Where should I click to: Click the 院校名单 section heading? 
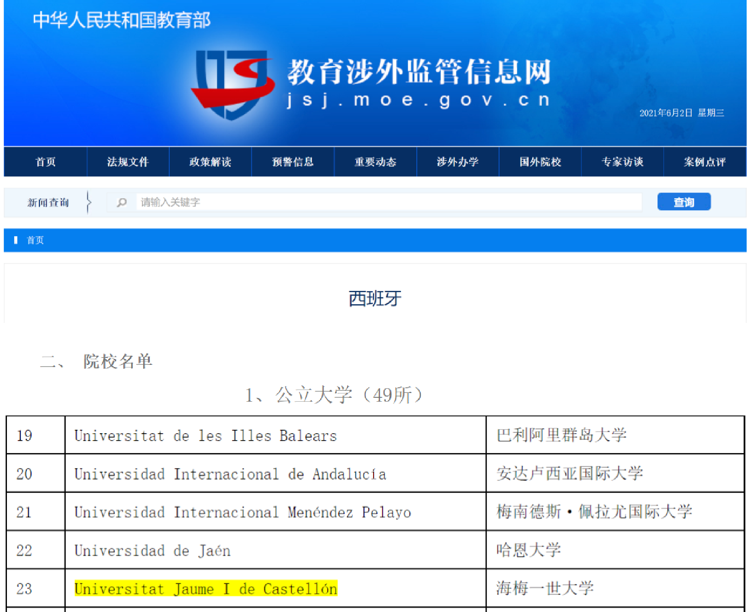click(x=118, y=361)
